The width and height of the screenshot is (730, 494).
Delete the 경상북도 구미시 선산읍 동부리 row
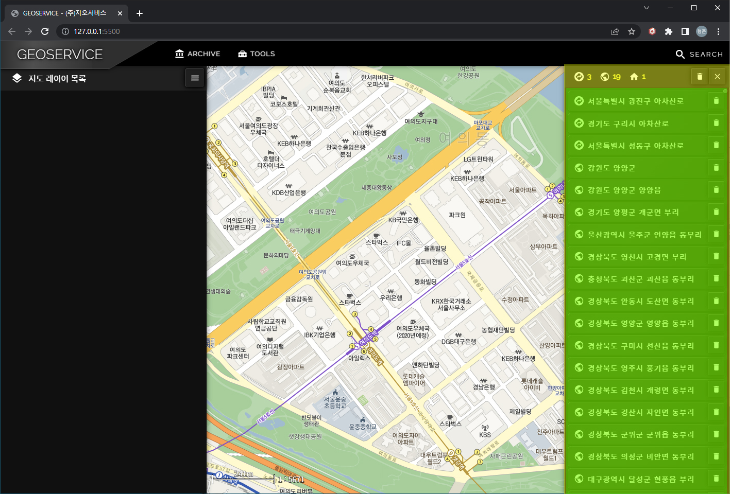716,345
